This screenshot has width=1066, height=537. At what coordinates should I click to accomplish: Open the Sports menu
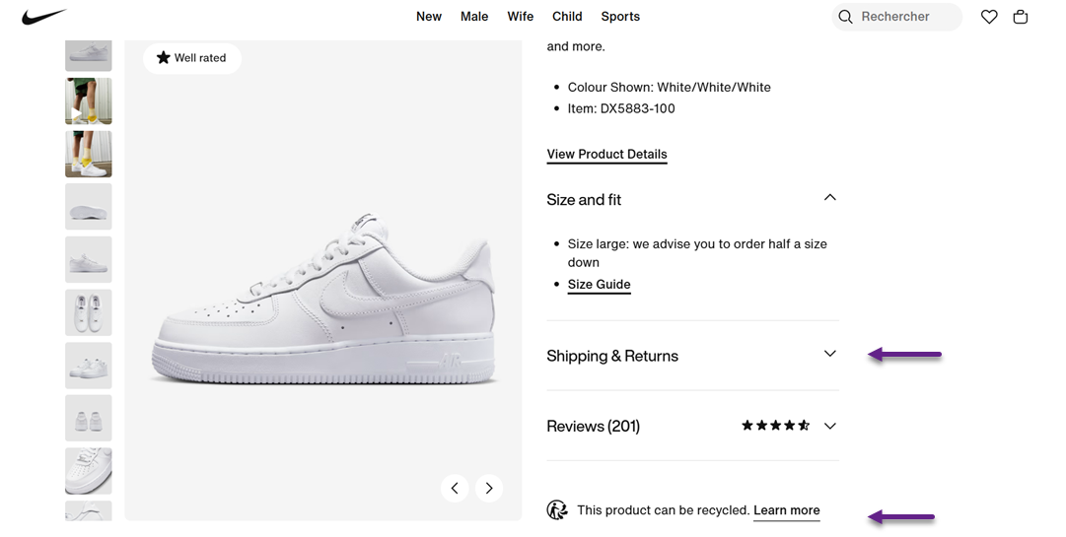pos(620,17)
